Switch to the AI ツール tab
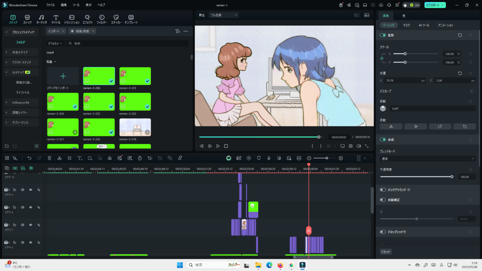This screenshot has width=482, height=271. coord(424,25)
